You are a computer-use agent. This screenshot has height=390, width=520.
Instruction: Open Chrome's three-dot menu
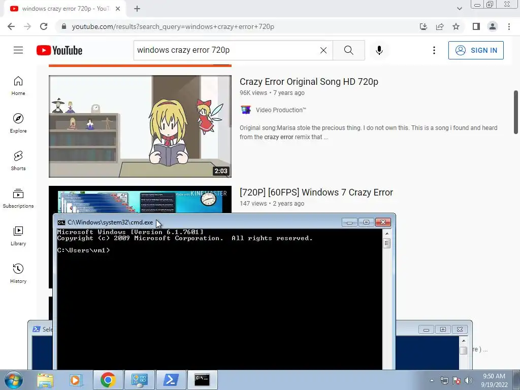pyautogui.click(x=509, y=26)
